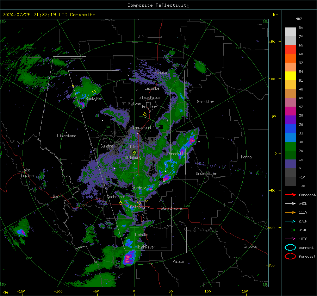Click the Sylvan label
The image size is (317, 296).
135,104
